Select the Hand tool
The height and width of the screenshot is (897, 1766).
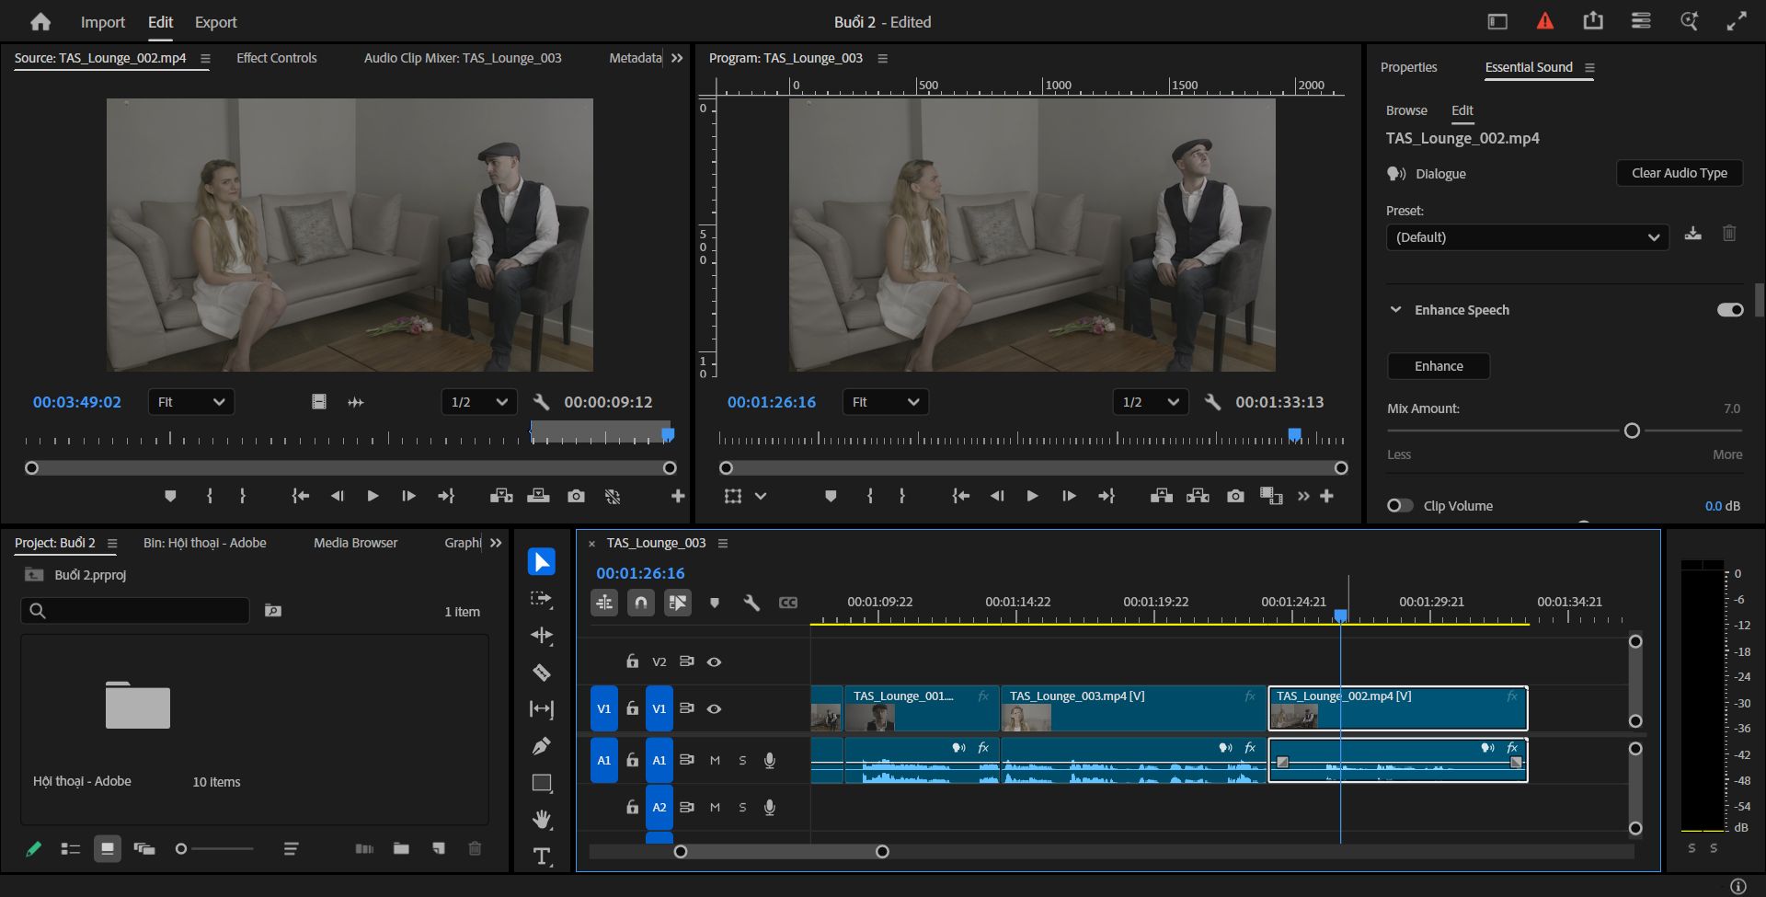(542, 820)
